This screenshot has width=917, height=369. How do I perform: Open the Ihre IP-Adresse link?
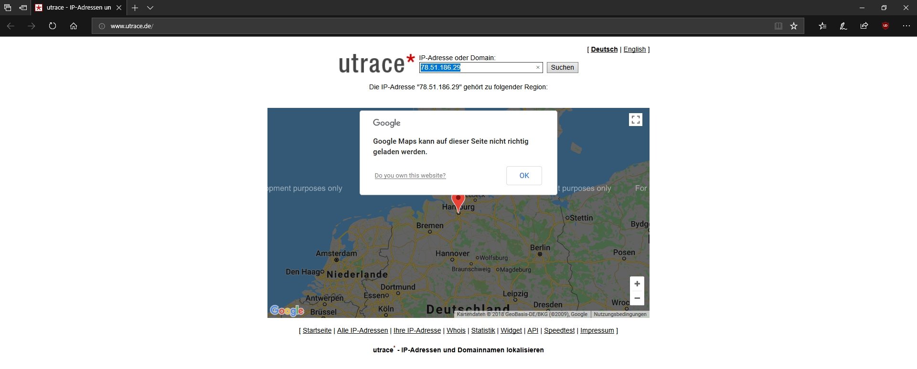tap(417, 330)
